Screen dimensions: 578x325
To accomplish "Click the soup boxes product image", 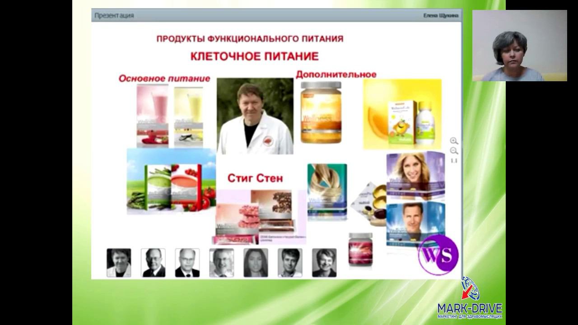I will [171, 181].
